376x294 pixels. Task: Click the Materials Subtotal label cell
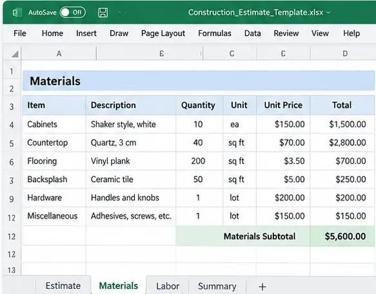point(243,236)
